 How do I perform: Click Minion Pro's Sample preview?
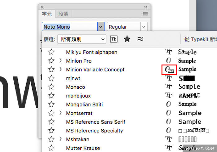187,61
